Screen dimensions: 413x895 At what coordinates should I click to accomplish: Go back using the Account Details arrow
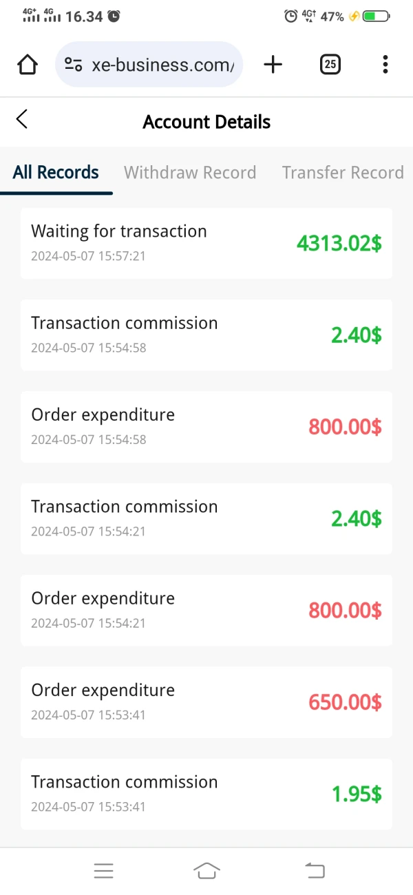click(x=22, y=119)
